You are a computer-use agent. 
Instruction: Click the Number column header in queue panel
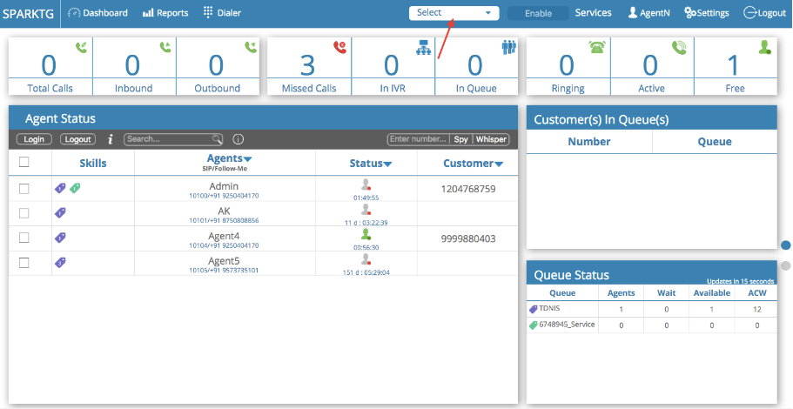(x=589, y=142)
